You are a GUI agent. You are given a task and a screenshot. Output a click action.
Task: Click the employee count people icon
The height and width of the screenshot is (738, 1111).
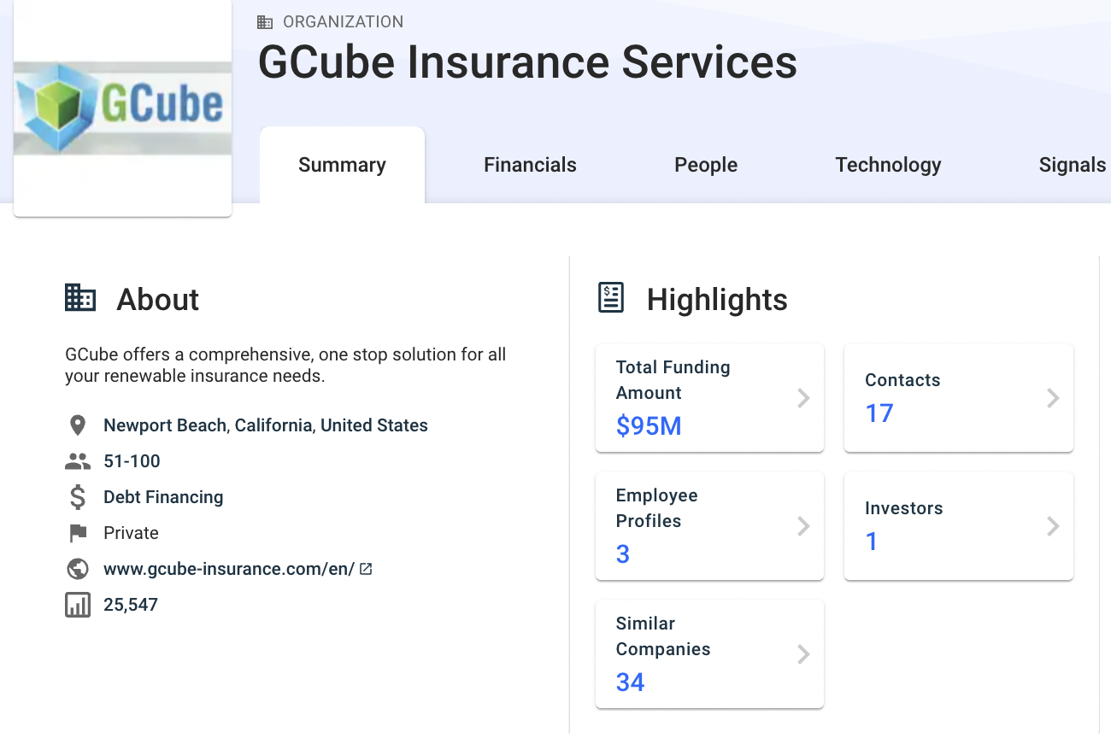[x=78, y=461]
